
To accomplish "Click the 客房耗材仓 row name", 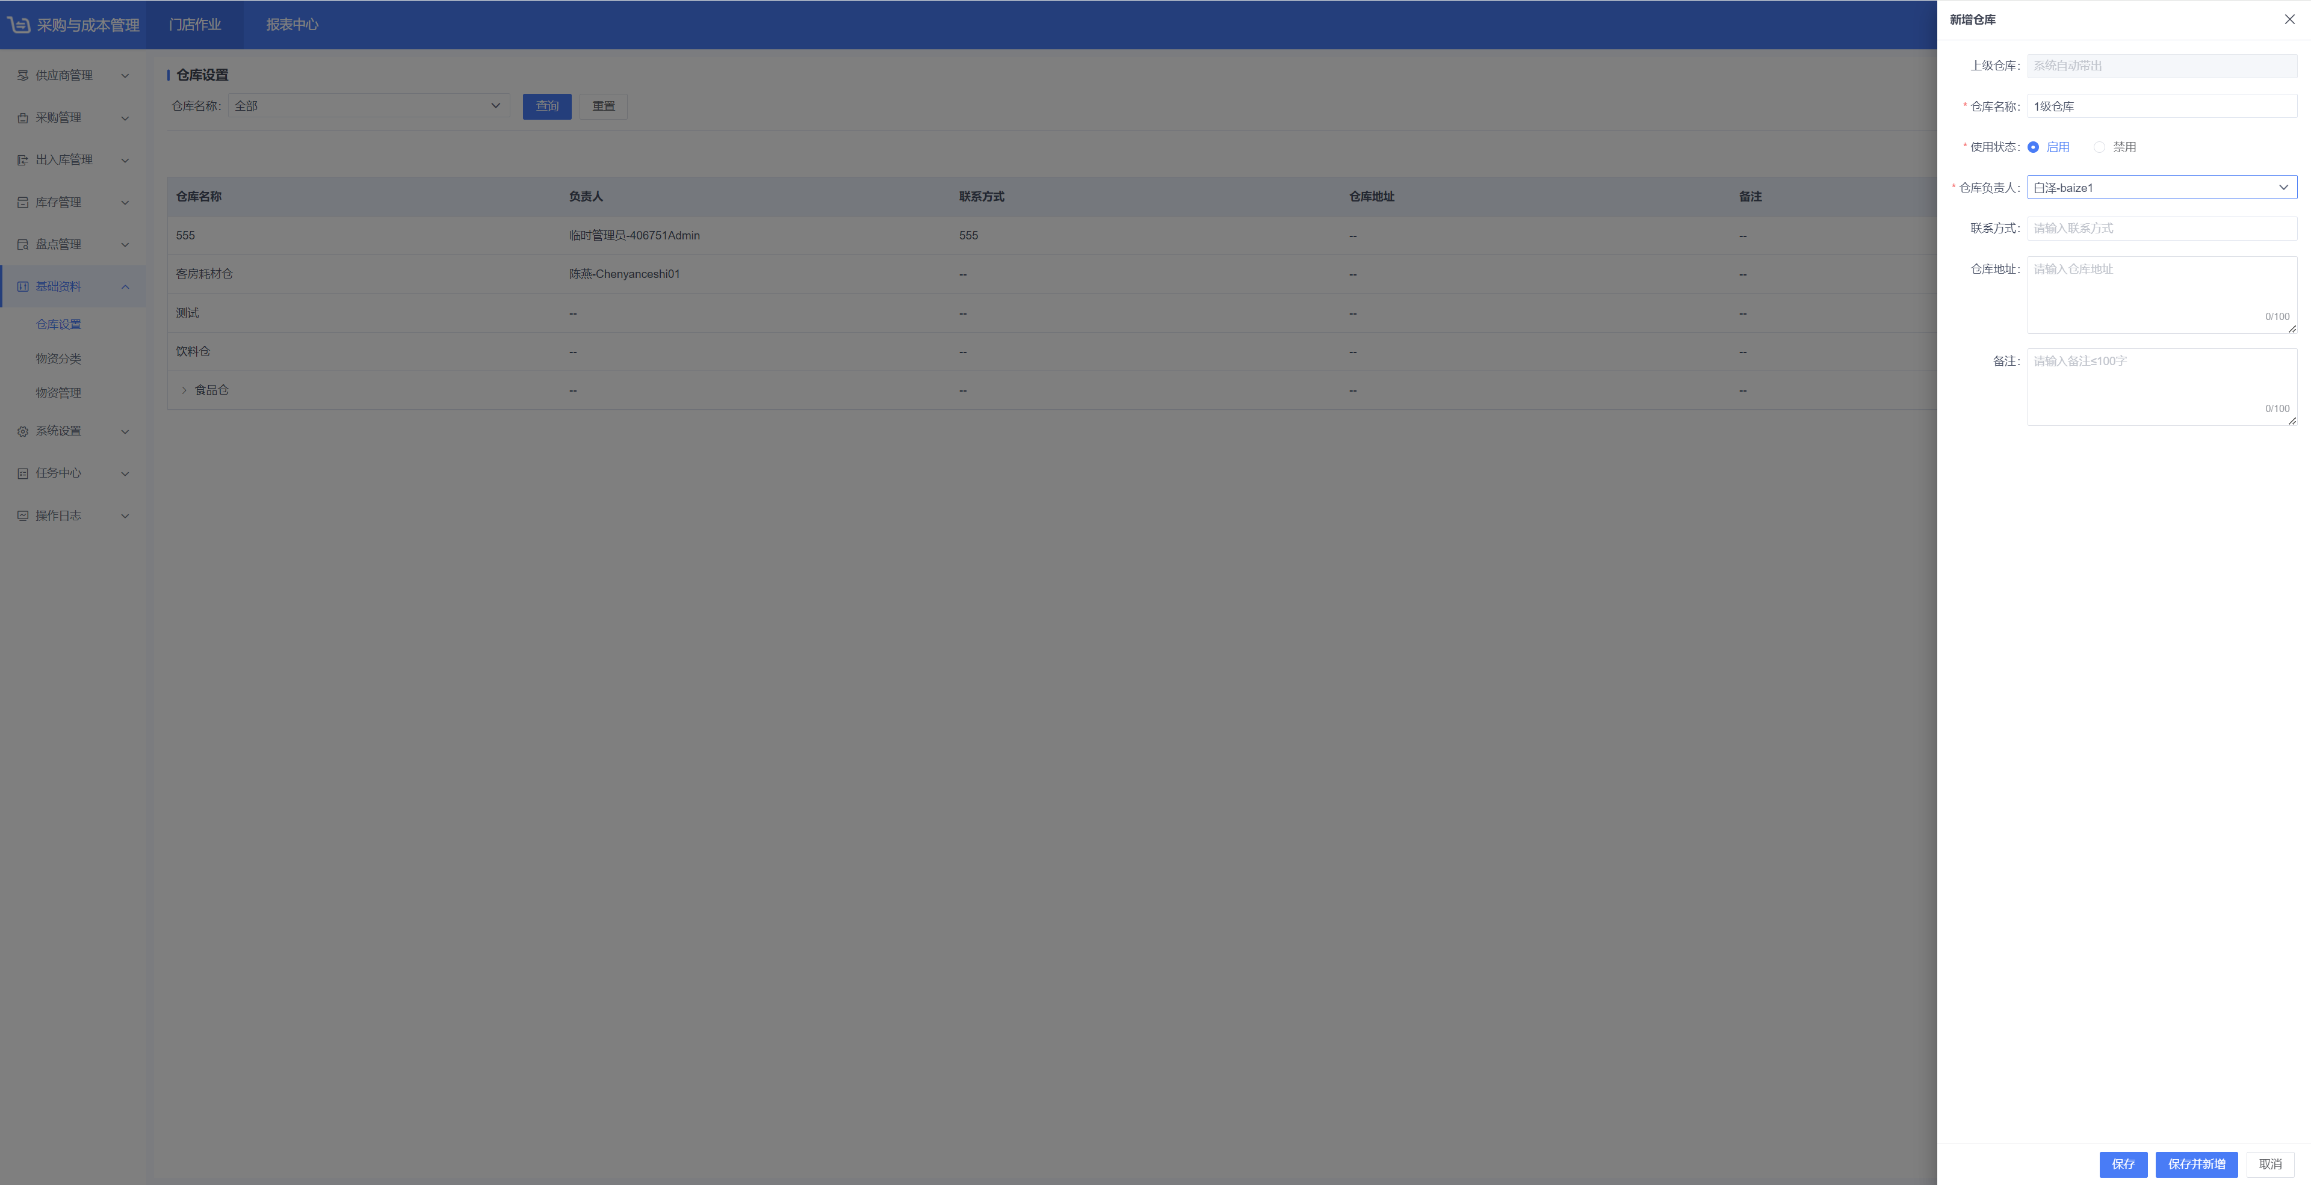I will click(205, 274).
